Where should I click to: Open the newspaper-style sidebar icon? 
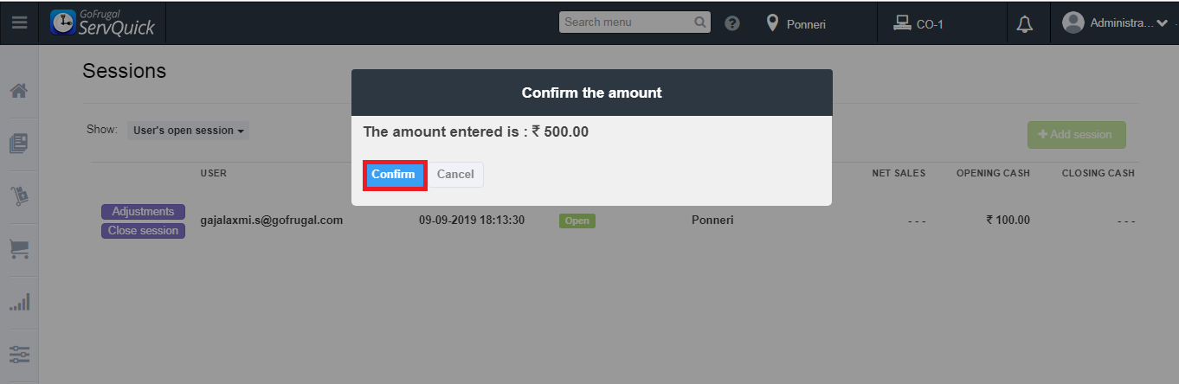tap(19, 144)
